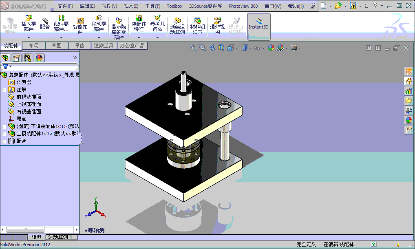This screenshot has width=415, height=249.
Task: Switch to 模型 bottom tab
Action: tap(36, 237)
